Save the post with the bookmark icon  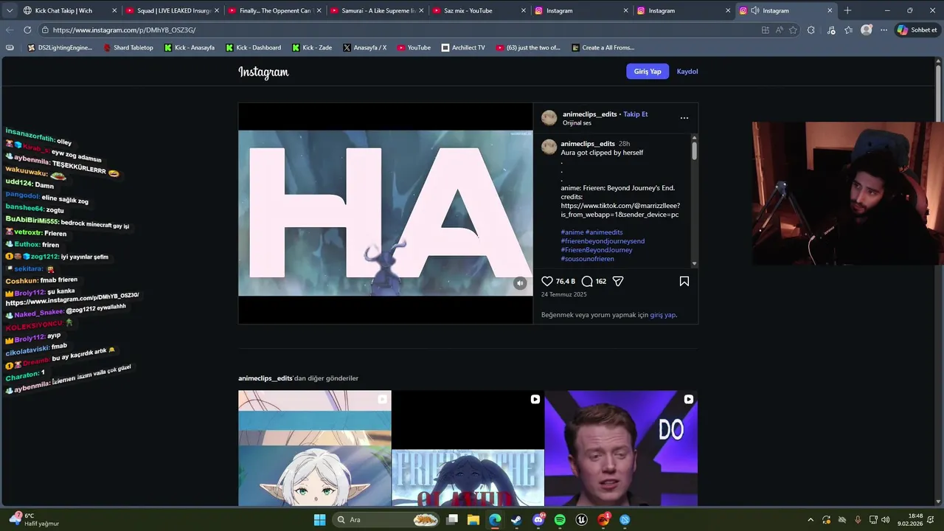(684, 281)
